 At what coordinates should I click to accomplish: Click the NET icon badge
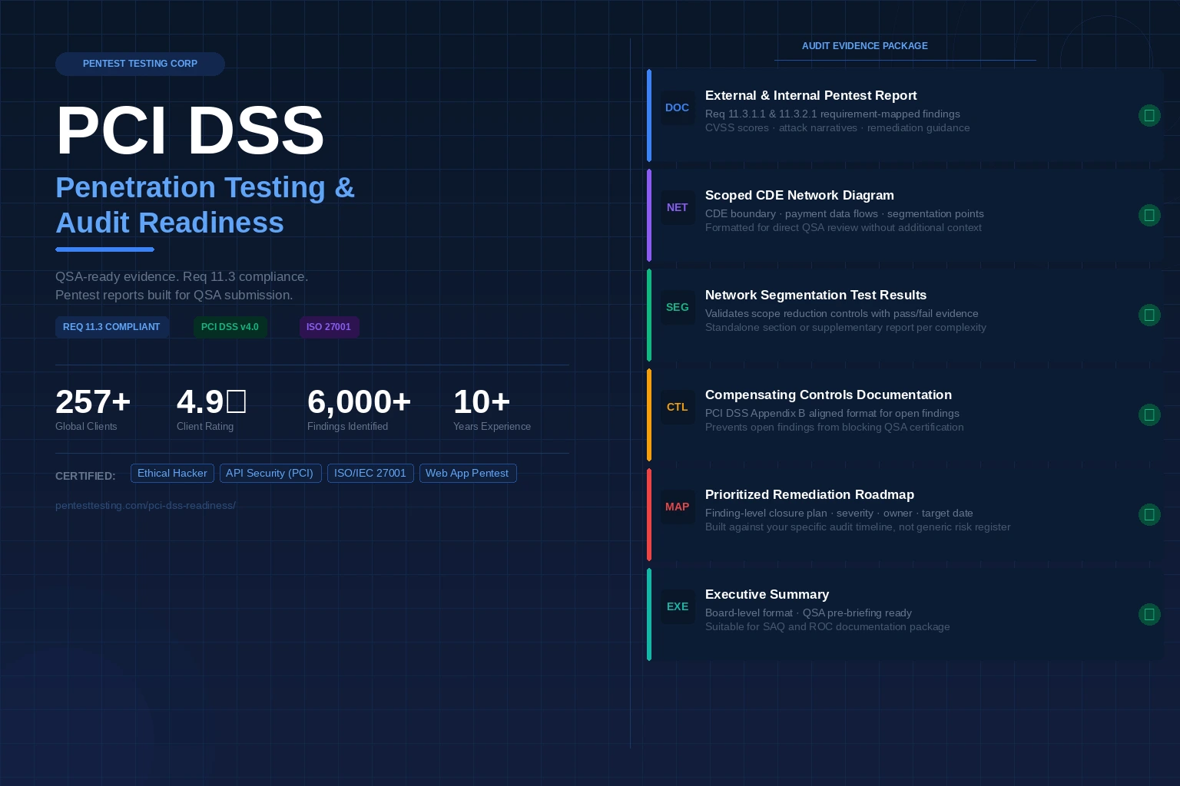[678, 207]
